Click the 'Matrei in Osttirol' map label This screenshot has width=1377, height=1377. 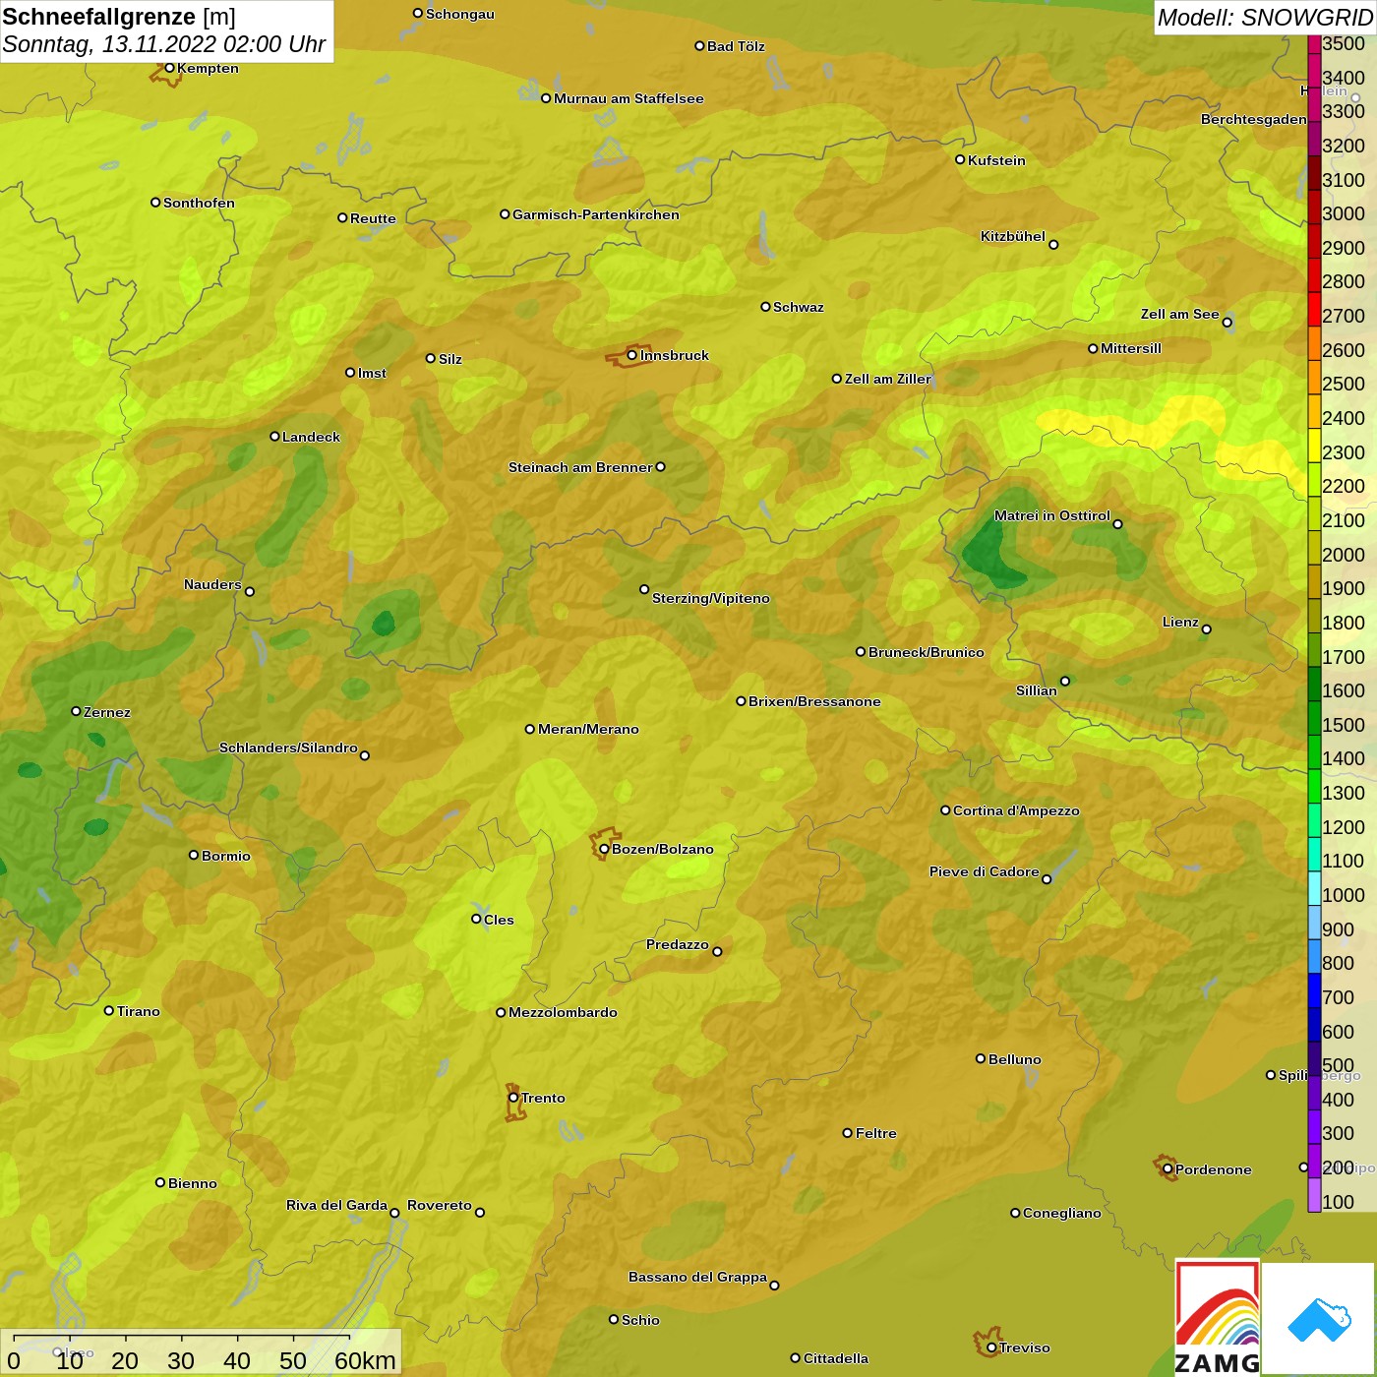pos(1052,515)
